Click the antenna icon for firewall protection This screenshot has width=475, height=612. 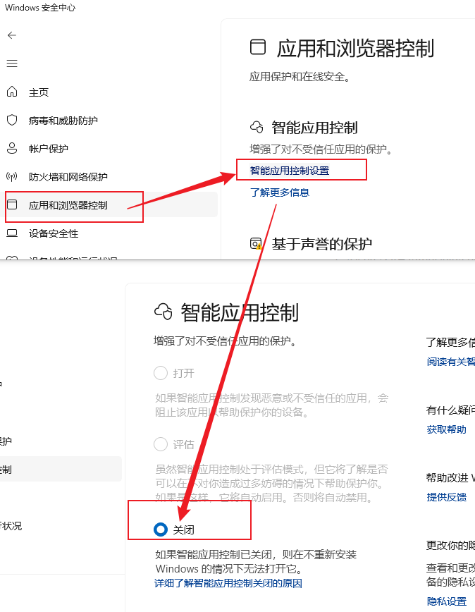(x=12, y=177)
